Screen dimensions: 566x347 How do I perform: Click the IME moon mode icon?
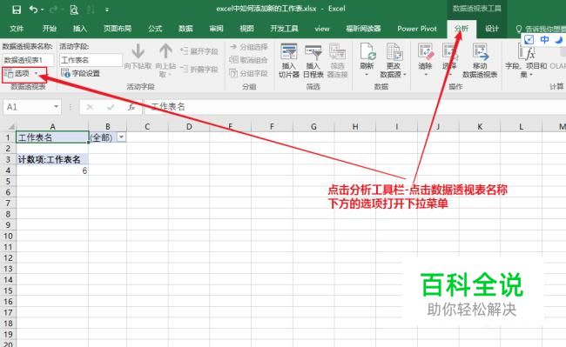point(558,40)
